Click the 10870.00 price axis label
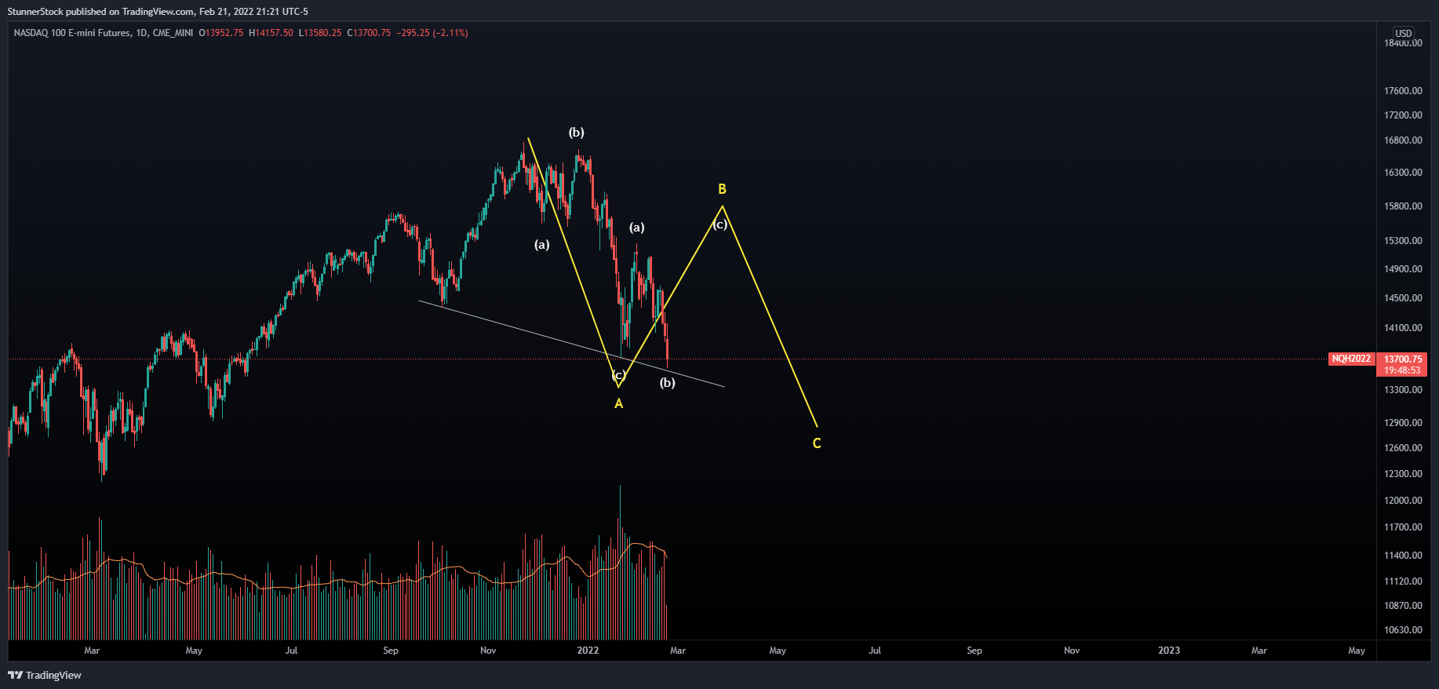 point(1403,606)
